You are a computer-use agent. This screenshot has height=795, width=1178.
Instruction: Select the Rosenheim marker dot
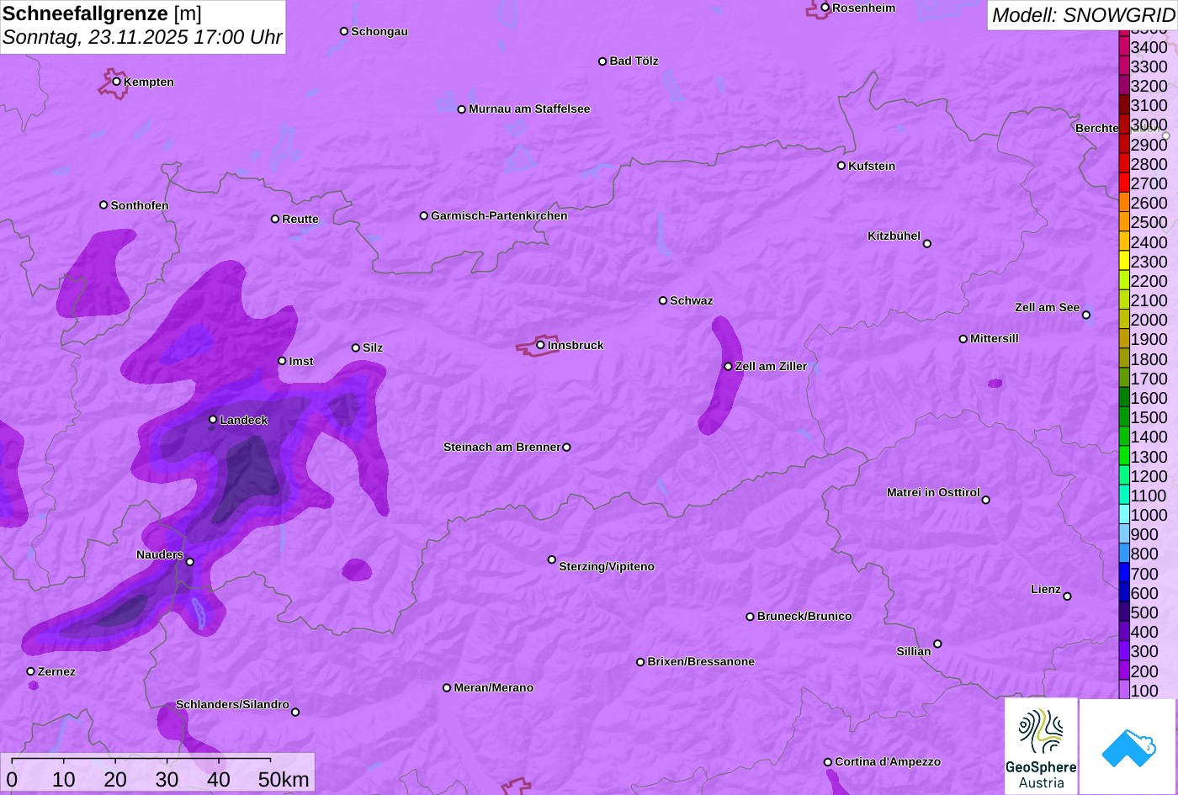point(825,8)
